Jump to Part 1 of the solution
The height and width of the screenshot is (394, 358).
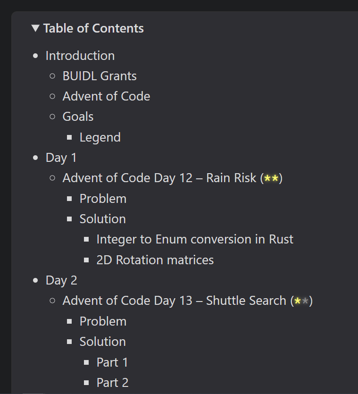point(112,362)
